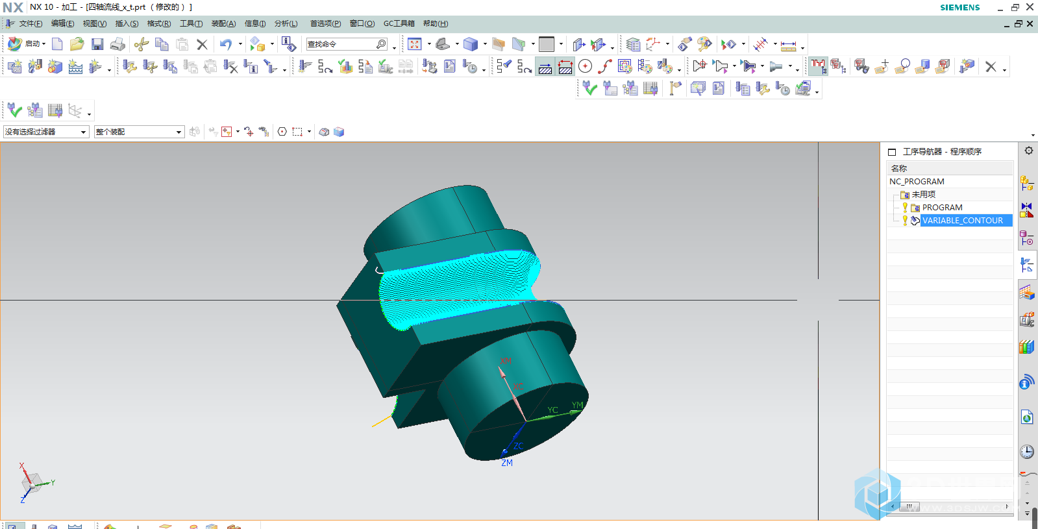
Task: Click the Copy icon in top toolbar
Action: pos(162,44)
